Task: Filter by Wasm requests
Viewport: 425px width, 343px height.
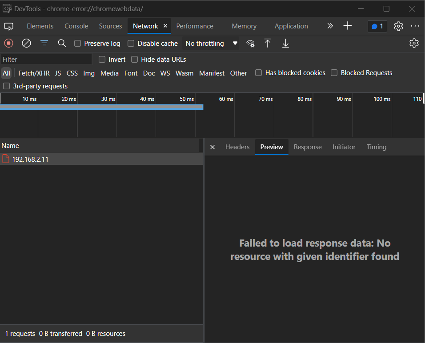Action: click(x=184, y=73)
